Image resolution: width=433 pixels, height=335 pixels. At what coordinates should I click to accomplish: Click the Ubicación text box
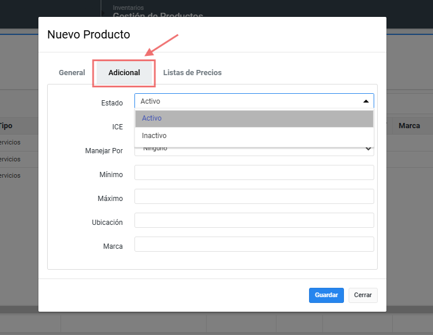tap(254, 220)
